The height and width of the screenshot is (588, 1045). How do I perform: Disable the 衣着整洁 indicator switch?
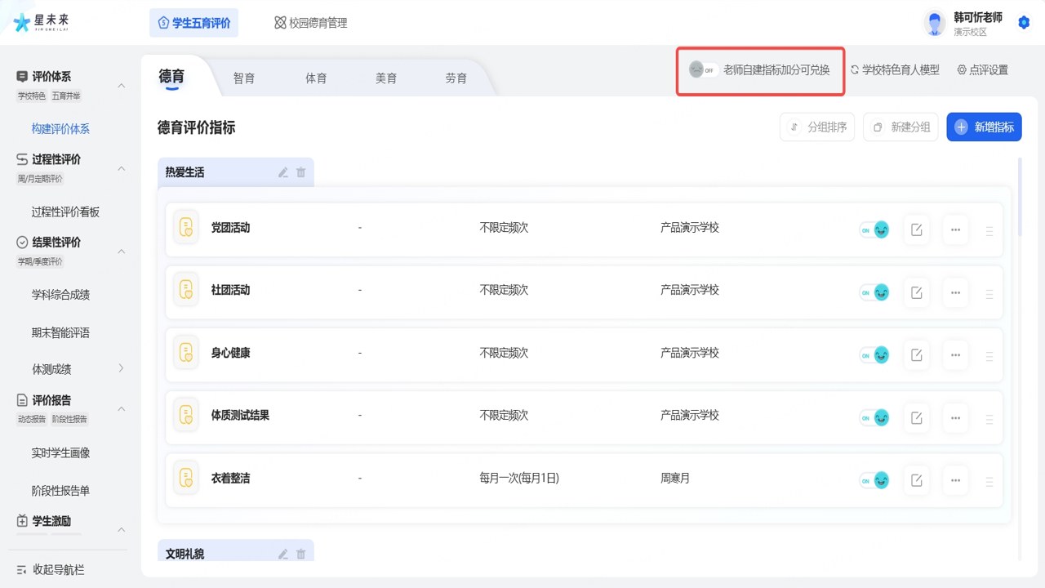tap(874, 480)
